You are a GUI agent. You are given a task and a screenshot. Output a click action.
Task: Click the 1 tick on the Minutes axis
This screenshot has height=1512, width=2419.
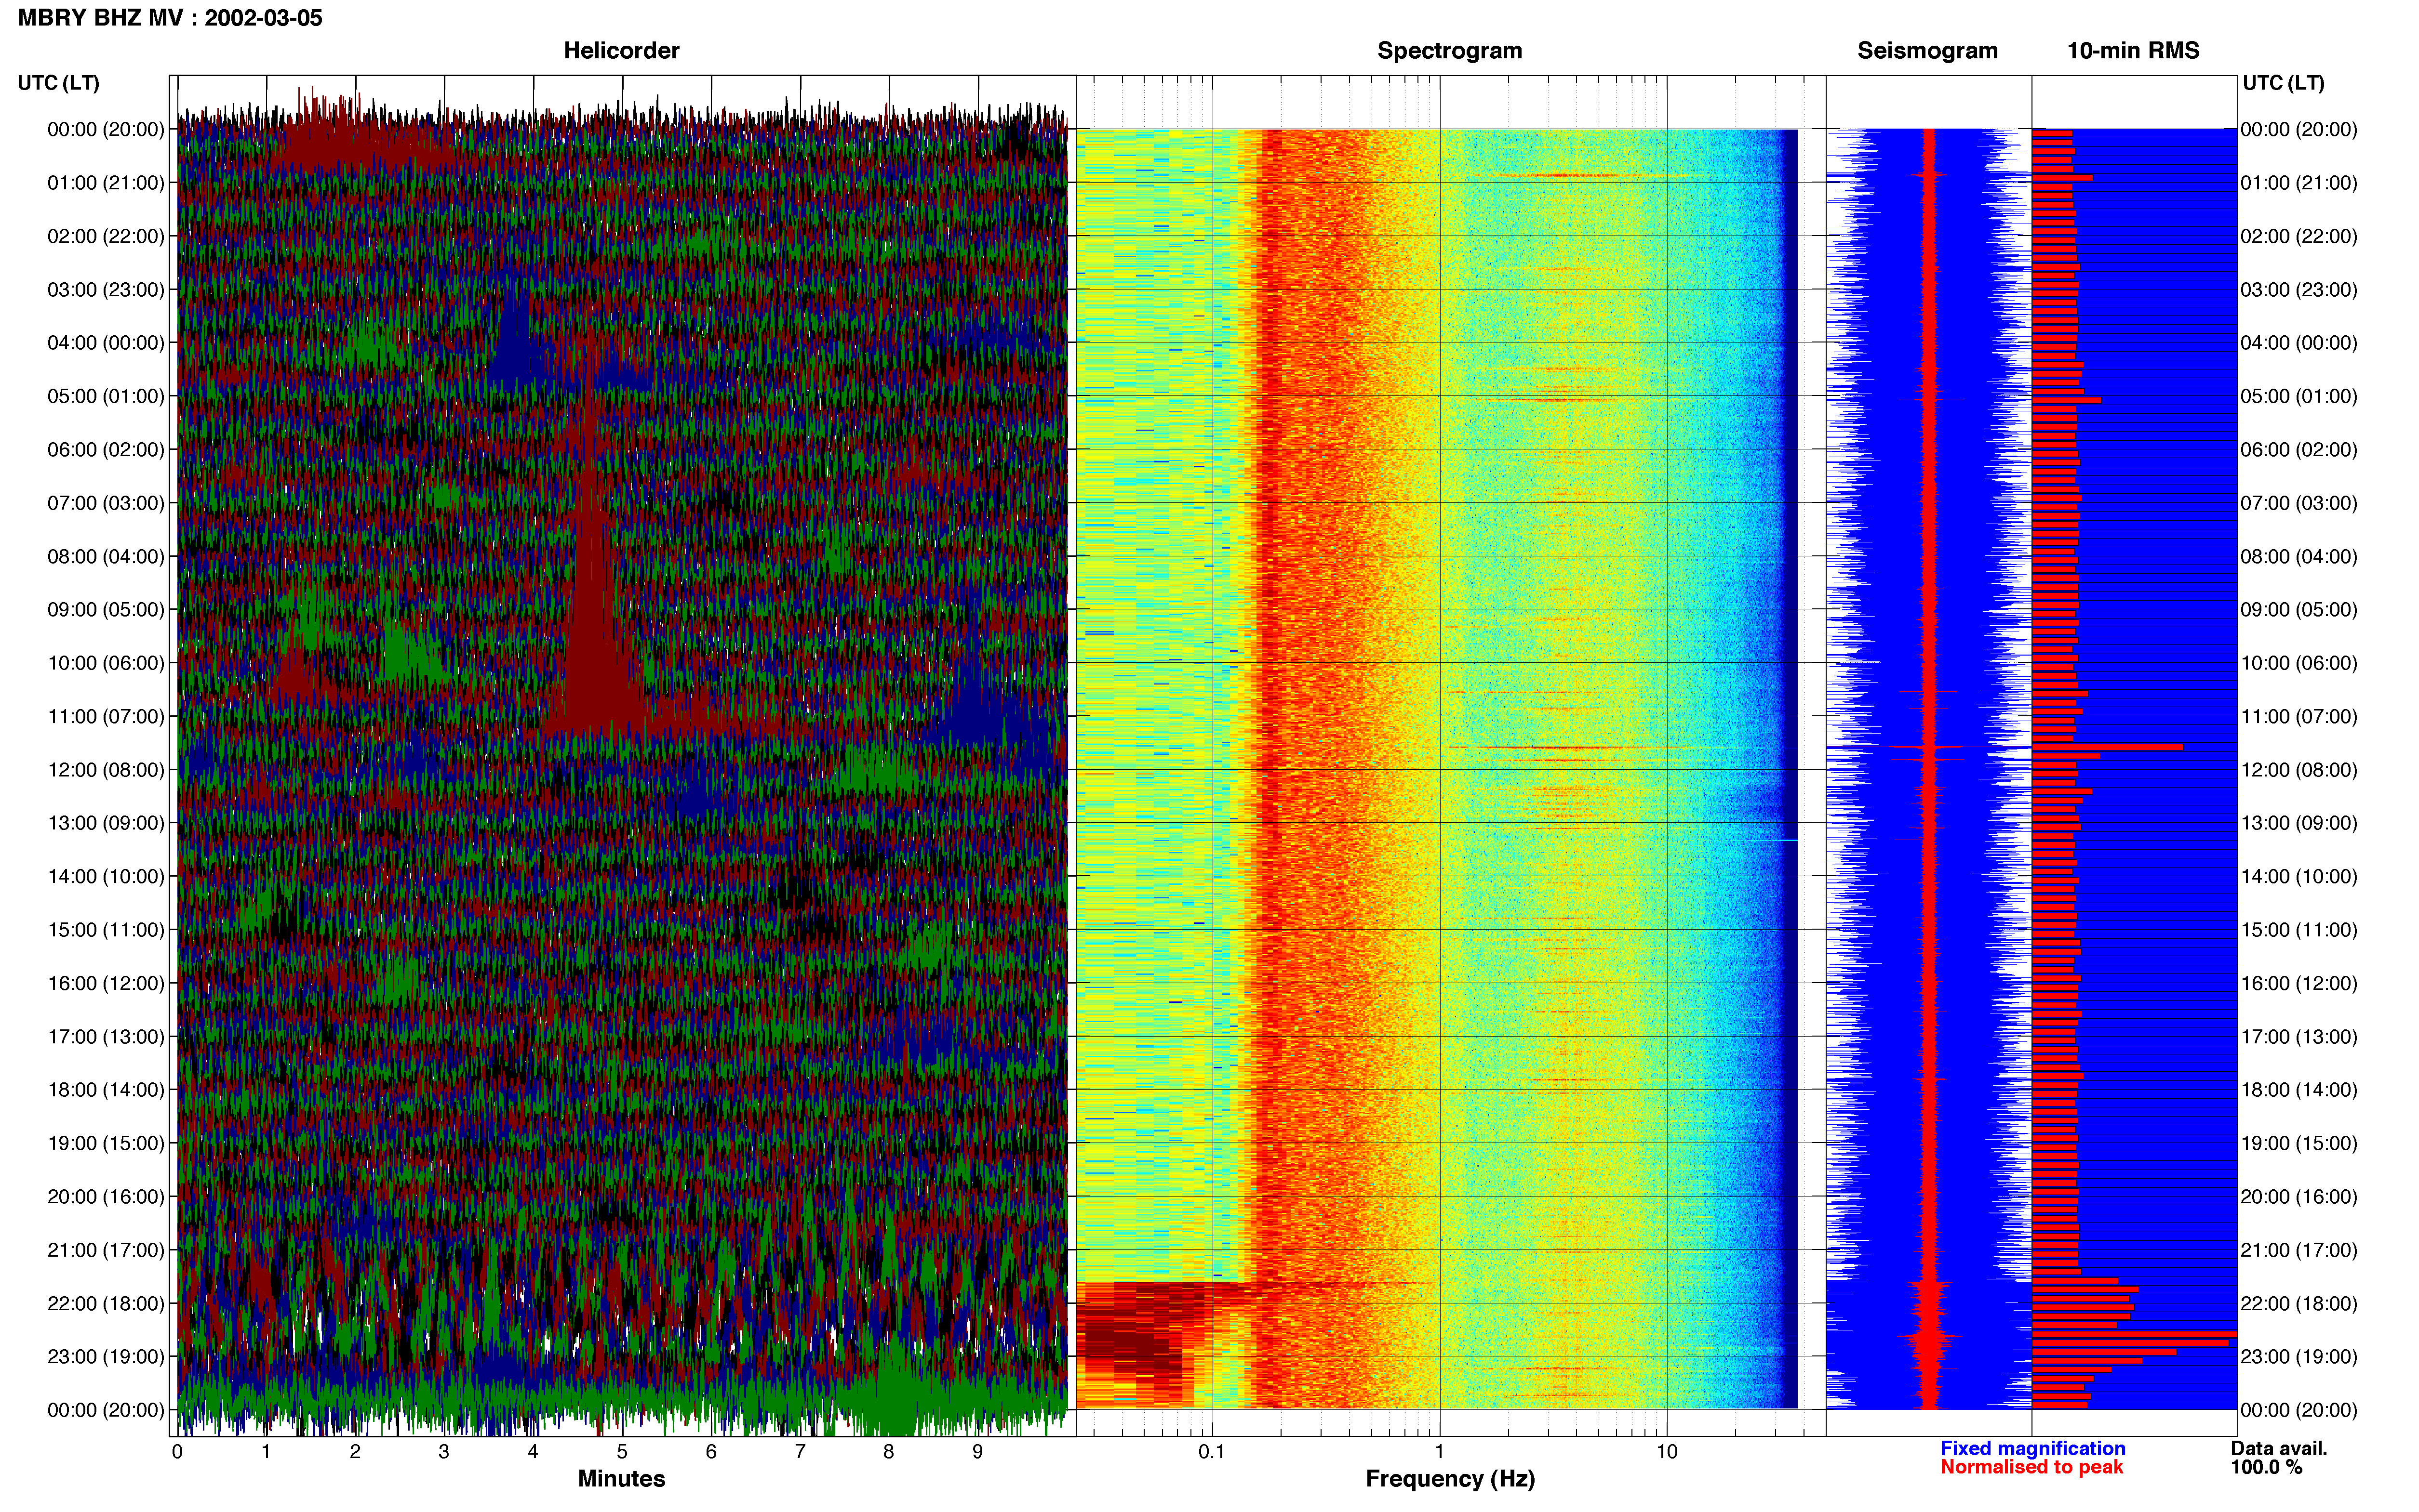coord(266,1452)
